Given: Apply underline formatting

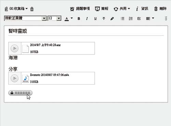Looking at the screenshot, I should [95, 18].
